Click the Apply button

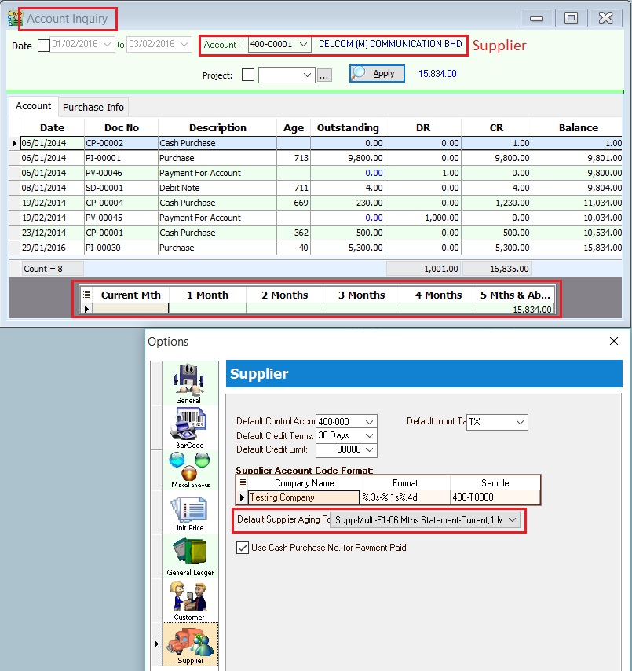tap(377, 74)
